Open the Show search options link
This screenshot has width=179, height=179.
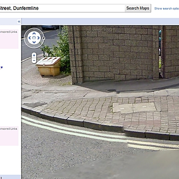tap(167, 8)
